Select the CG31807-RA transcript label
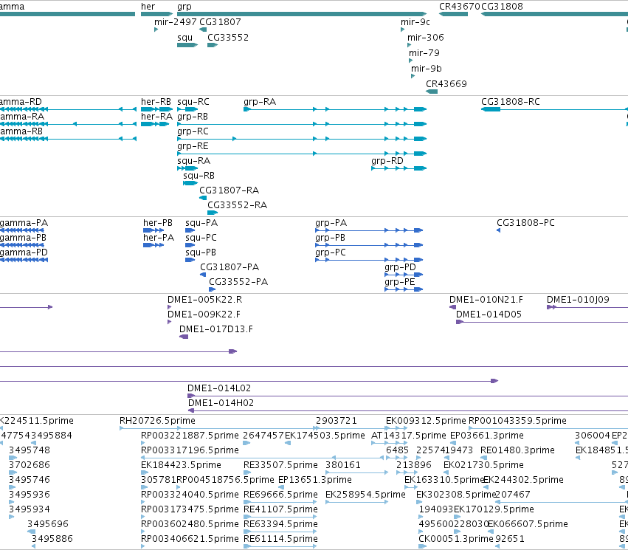The image size is (628, 550). 229,190
